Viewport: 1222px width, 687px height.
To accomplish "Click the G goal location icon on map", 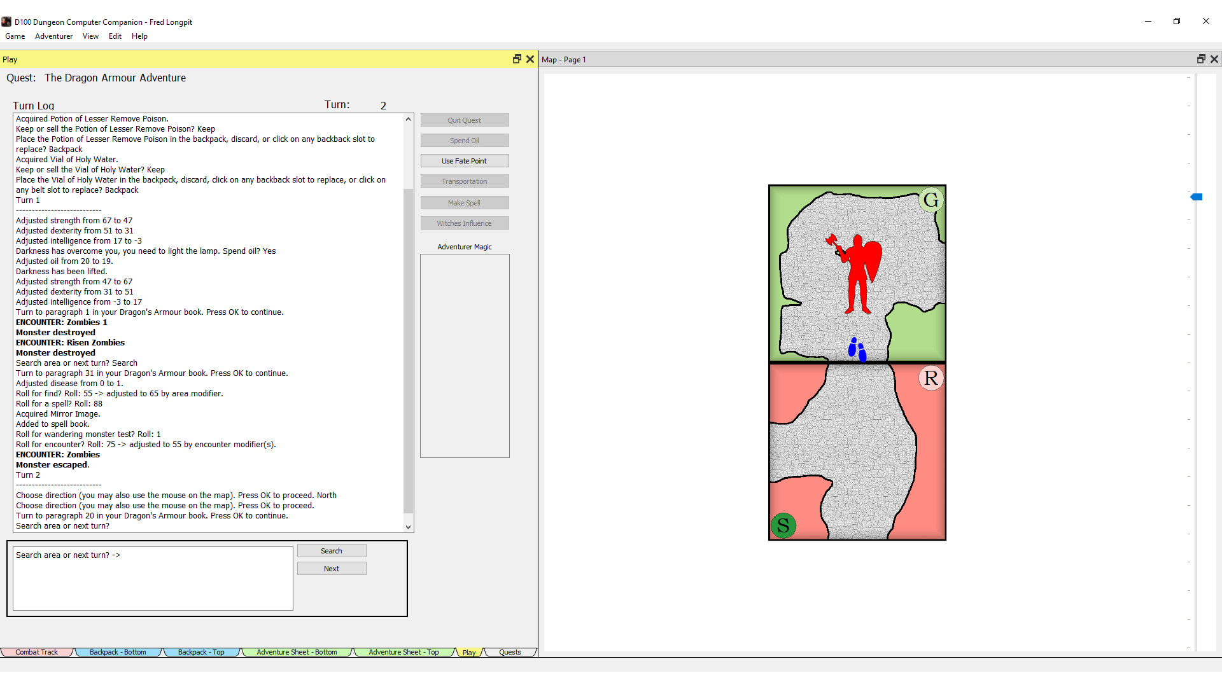I will 930,200.
